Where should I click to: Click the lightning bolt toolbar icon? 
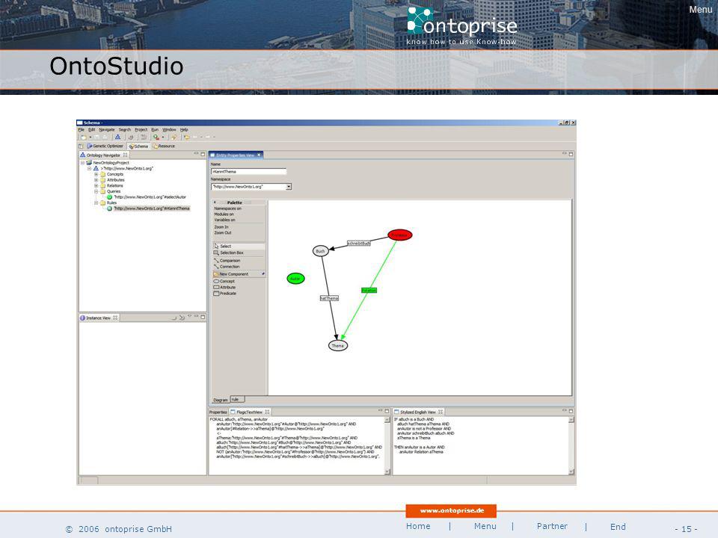(174, 137)
